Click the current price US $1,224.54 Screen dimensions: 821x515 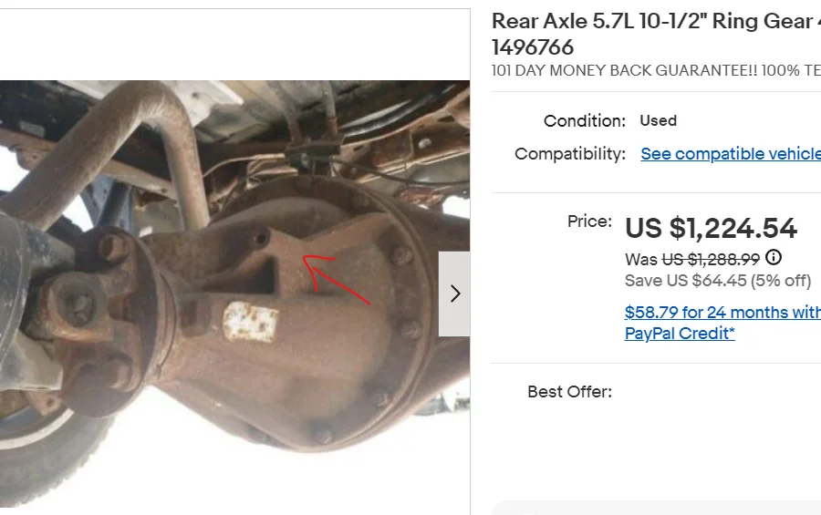[711, 228]
